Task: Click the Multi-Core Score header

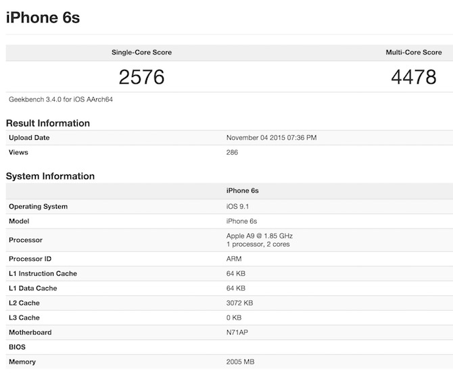Action: pyautogui.click(x=412, y=52)
